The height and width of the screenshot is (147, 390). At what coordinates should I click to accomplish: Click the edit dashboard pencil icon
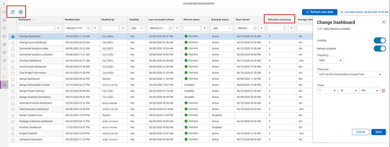(13, 12)
